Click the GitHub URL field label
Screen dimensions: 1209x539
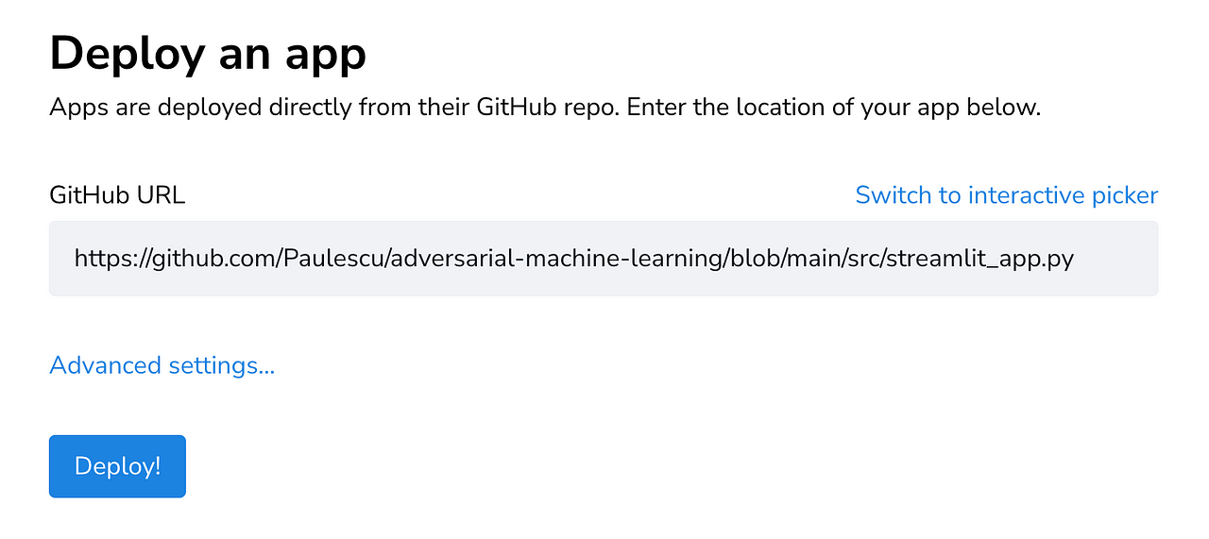(x=117, y=195)
